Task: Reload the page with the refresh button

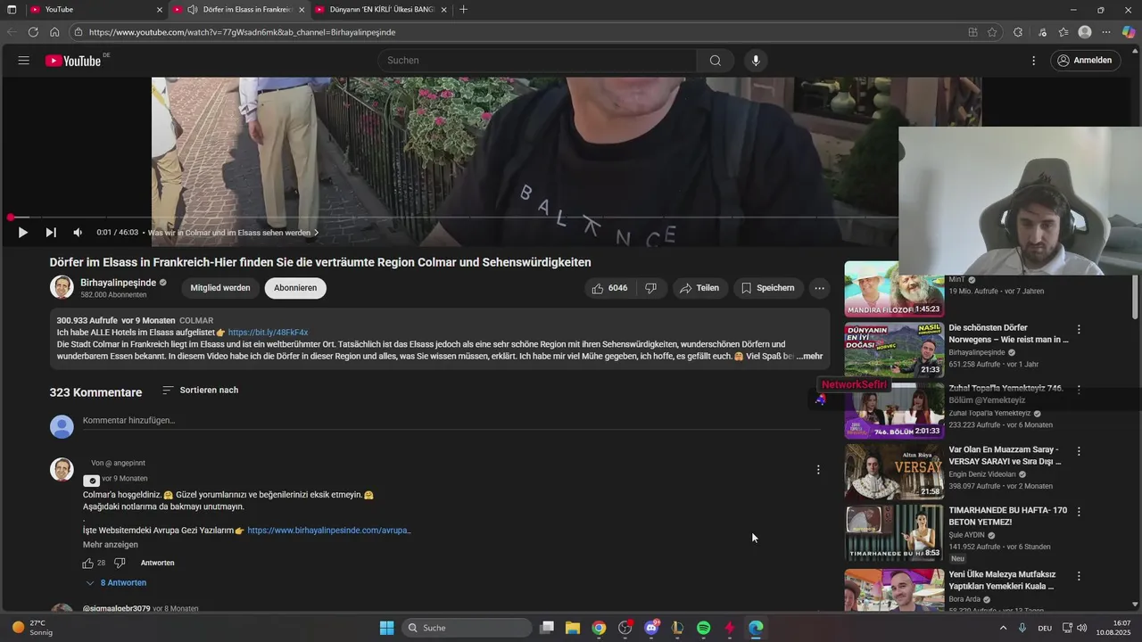Action: 33,32
